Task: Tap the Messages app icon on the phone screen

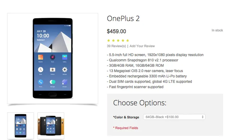Action: coord(52,82)
